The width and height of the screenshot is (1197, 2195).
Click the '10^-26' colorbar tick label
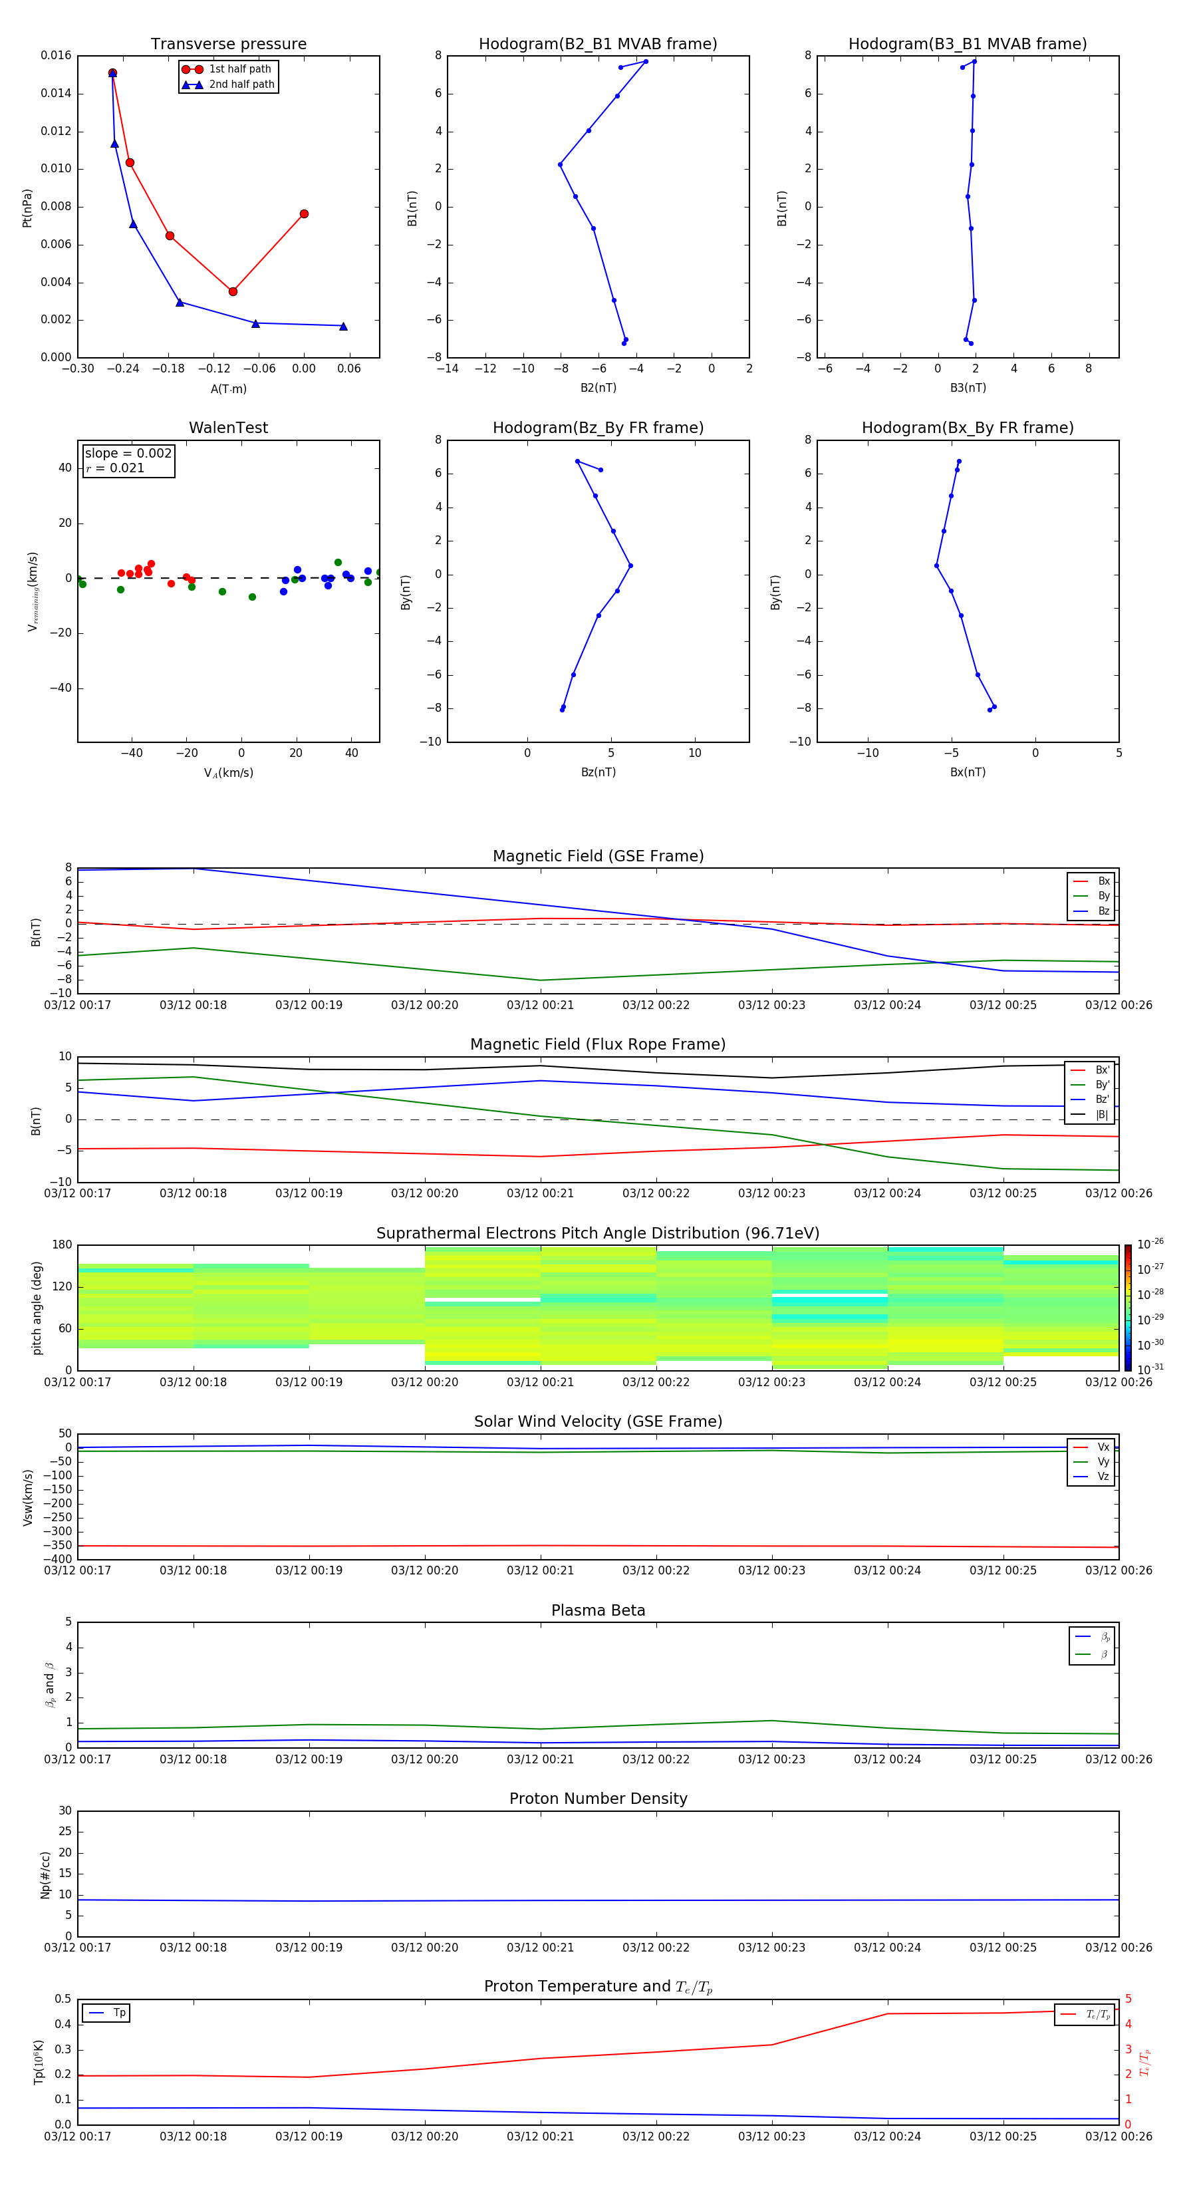(1150, 1244)
